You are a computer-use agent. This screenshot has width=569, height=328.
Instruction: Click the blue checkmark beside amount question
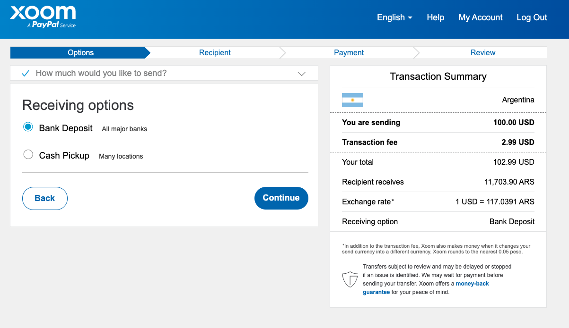tap(26, 73)
